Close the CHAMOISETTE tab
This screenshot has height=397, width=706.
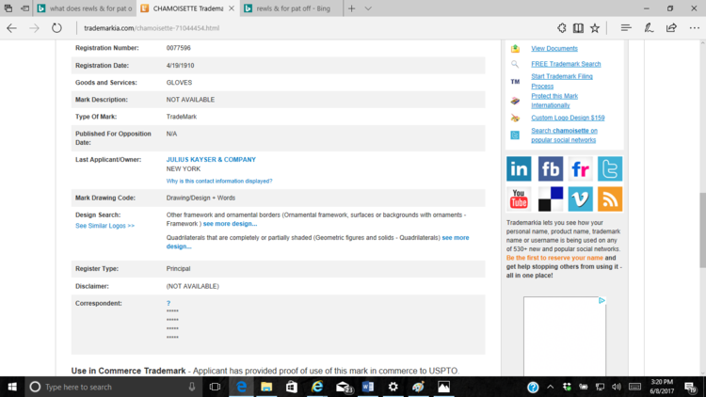pos(231,8)
